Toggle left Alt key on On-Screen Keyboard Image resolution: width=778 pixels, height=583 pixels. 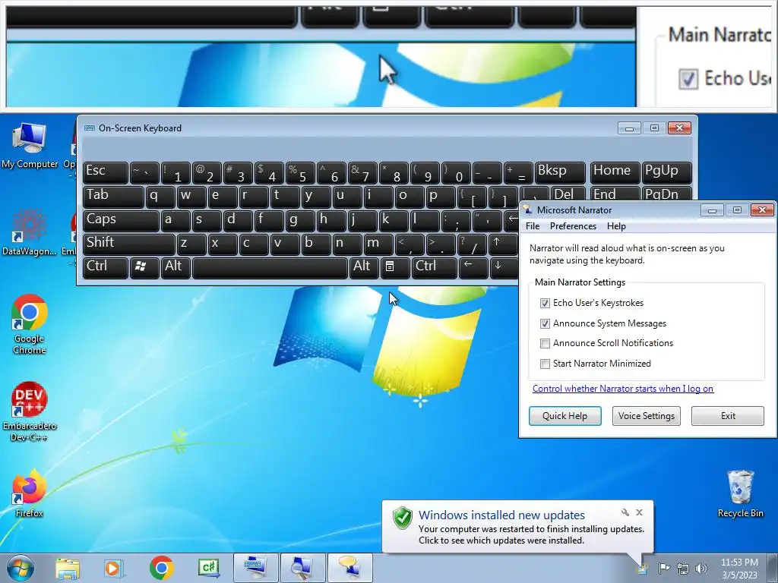click(176, 267)
